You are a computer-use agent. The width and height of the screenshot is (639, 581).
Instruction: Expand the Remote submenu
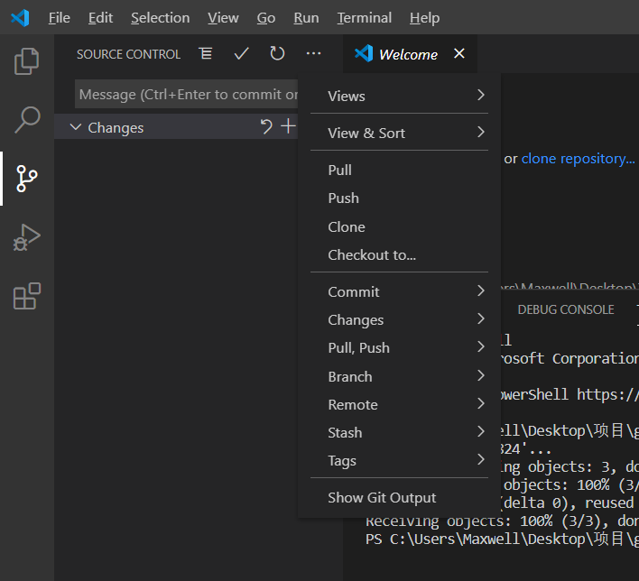pyautogui.click(x=399, y=404)
